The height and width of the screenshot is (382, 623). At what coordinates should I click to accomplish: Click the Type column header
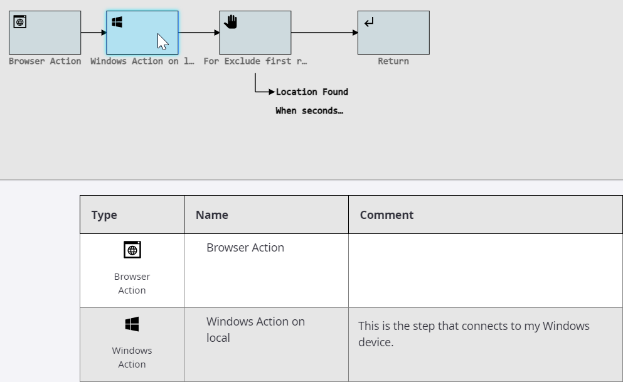pyautogui.click(x=104, y=215)
